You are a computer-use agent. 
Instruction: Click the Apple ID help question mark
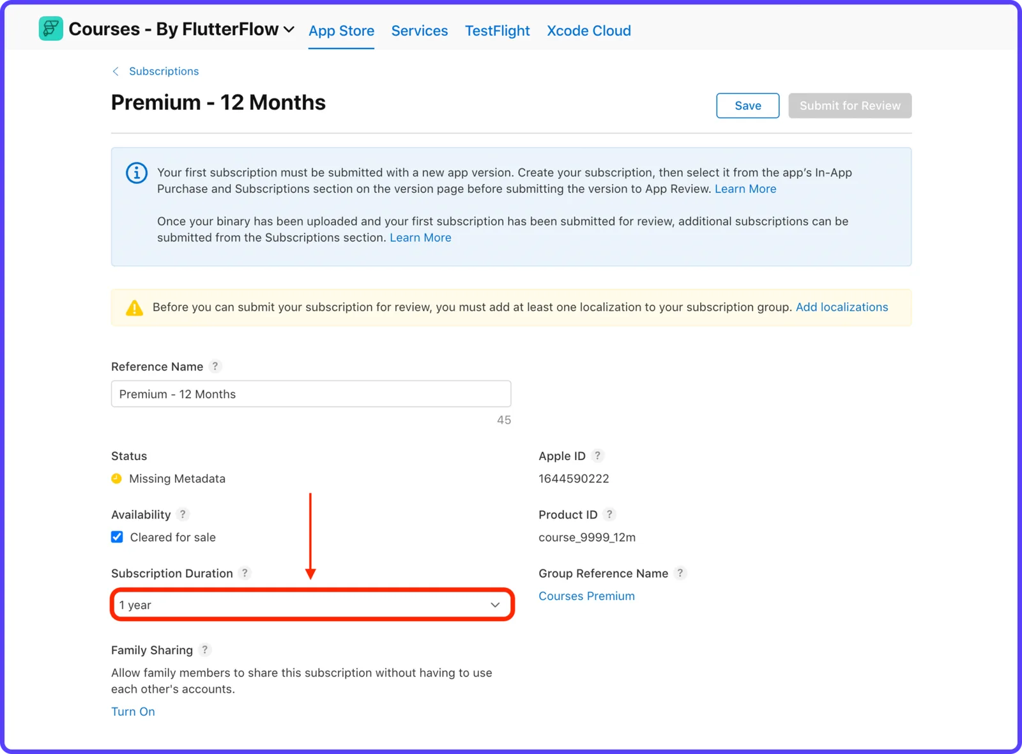(x=597, y=456)
